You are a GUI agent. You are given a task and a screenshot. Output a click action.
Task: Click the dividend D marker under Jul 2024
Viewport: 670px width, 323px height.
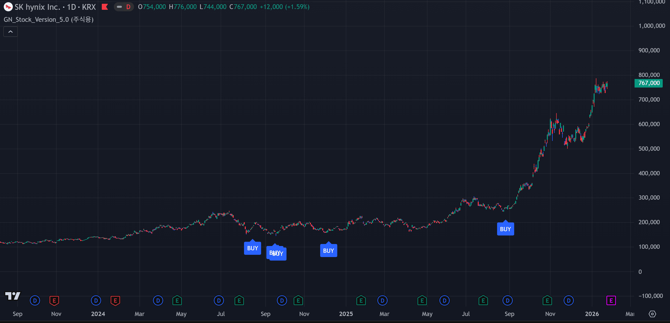pos(219,301)
